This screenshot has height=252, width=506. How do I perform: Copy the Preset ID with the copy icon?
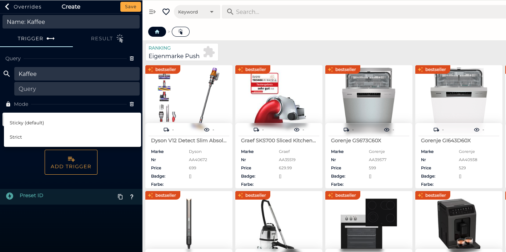pos(120,197)
